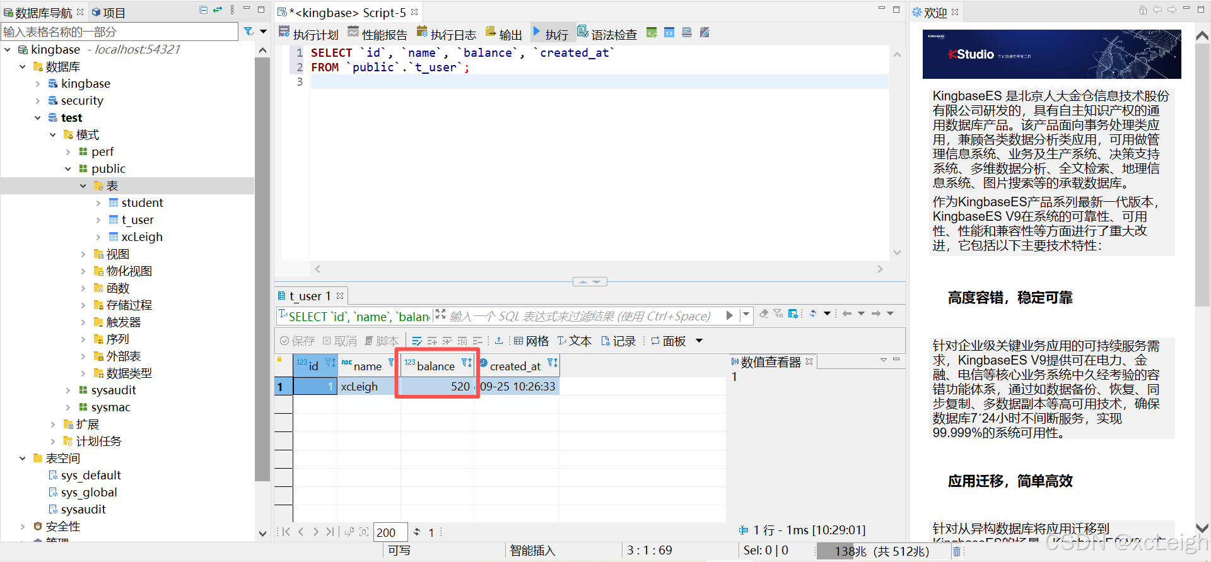Click the expand filter panel icon
This screenshot has height=562, width=1211.
pos(440,314)
